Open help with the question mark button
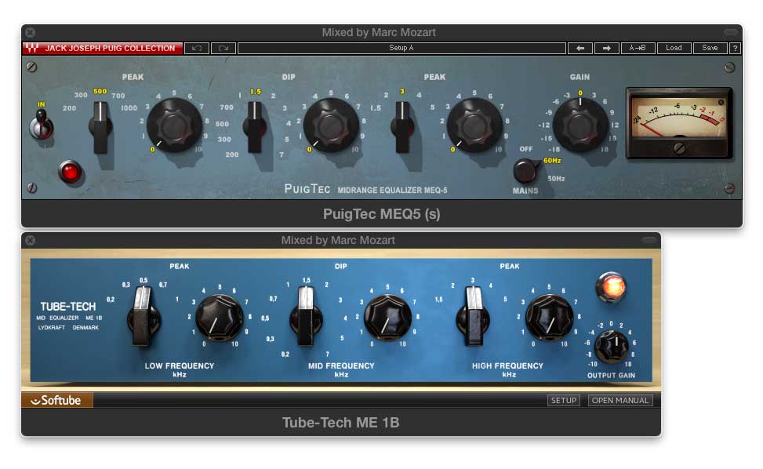763x469 pixels. point(735,48)
